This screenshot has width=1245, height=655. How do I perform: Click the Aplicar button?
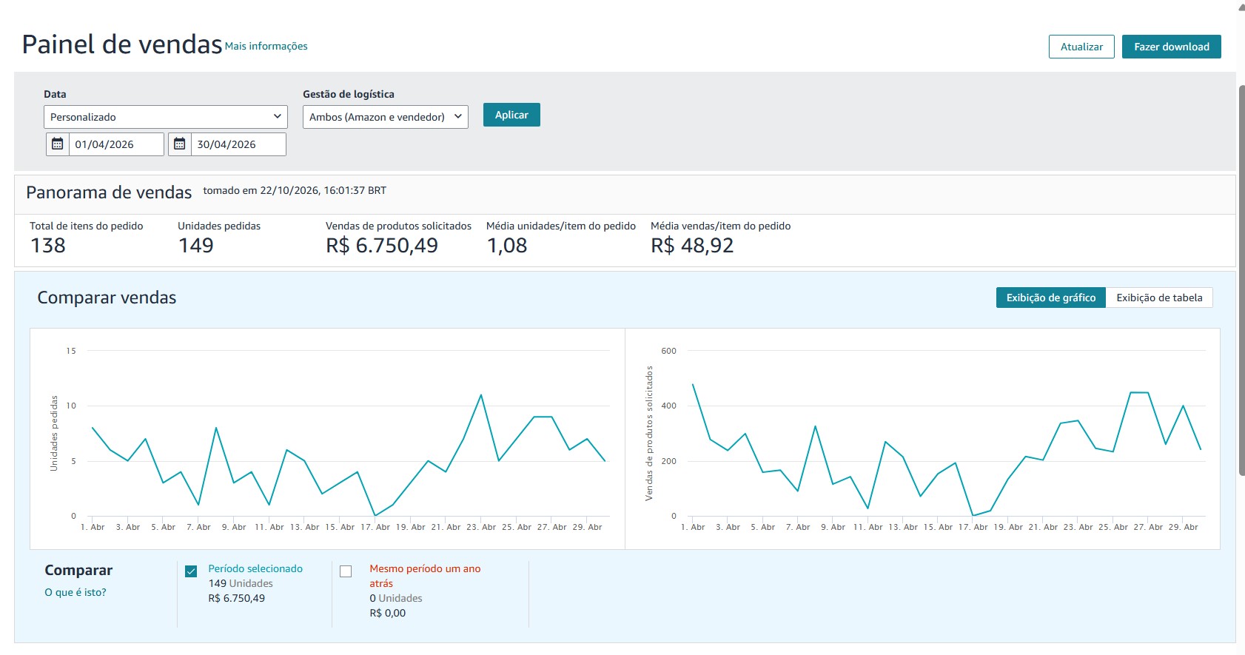(511, 115)
